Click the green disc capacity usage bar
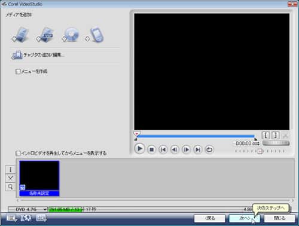This screenshot has width=299, height=226. [x=65, y=209]
